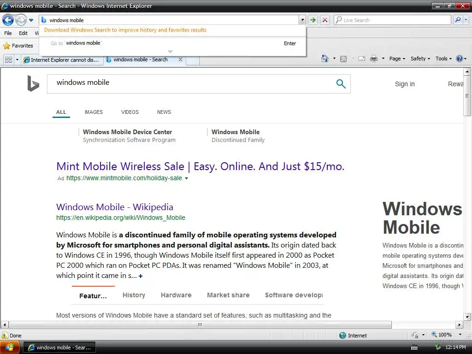Open the Tools menu
The width and height of the screenshot is (472, 354).
(x=443, y=59)
